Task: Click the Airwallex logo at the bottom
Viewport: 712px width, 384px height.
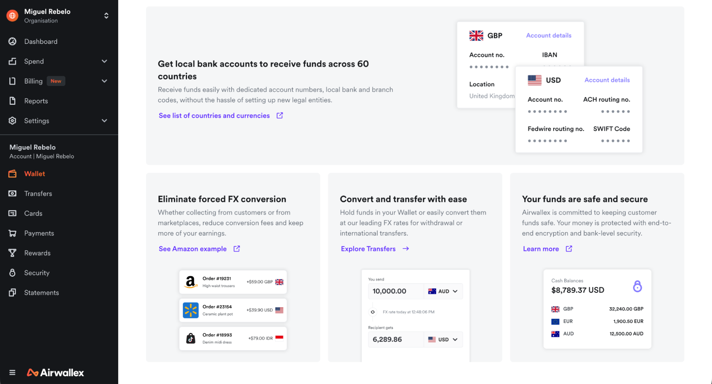Action: [55, 372]
